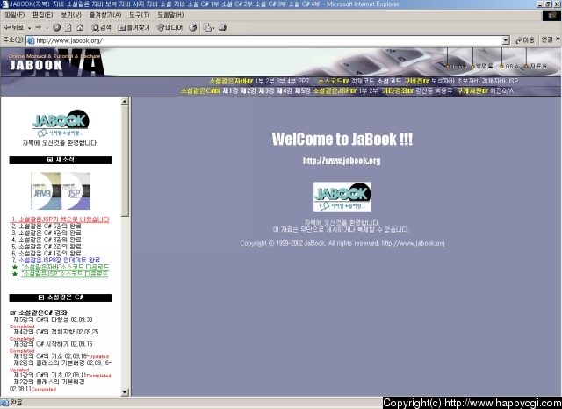The image size is (562, 409).
Task: Click WelCome to JaBook !!! heading link
Action: tap(342, 140)
